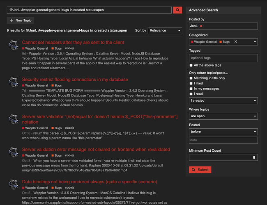Viewport: 267px width, 205px height.
Task: Click the Minimum Post Count field
Action: pos(223,157)
